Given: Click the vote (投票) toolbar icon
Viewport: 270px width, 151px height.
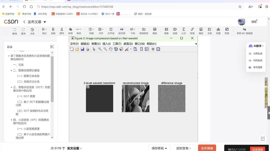Looking at the screenshot, I should coord(218,31).
